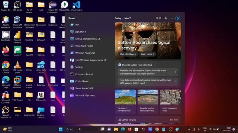Select the Azure Data Studio desktop icon
Screen dimensions: 238x133
point(41,67)
